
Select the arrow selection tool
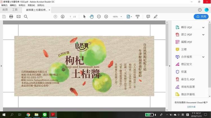pos(84,17)
